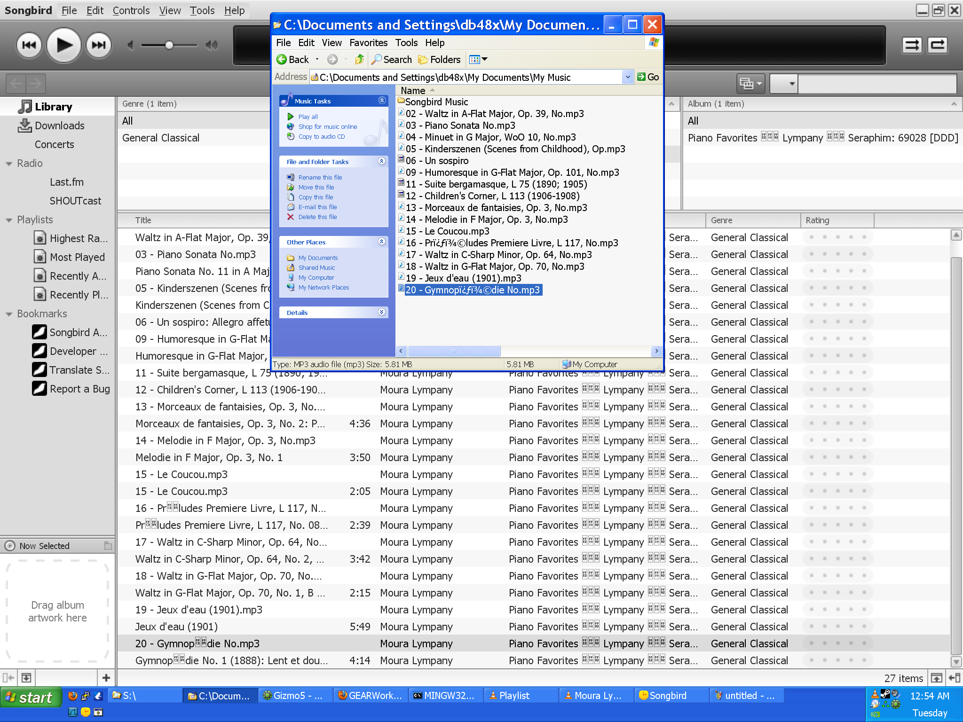Select Last.fm radio in Songbird
Viewport: 963px width, 722px height.
[67, 182]
